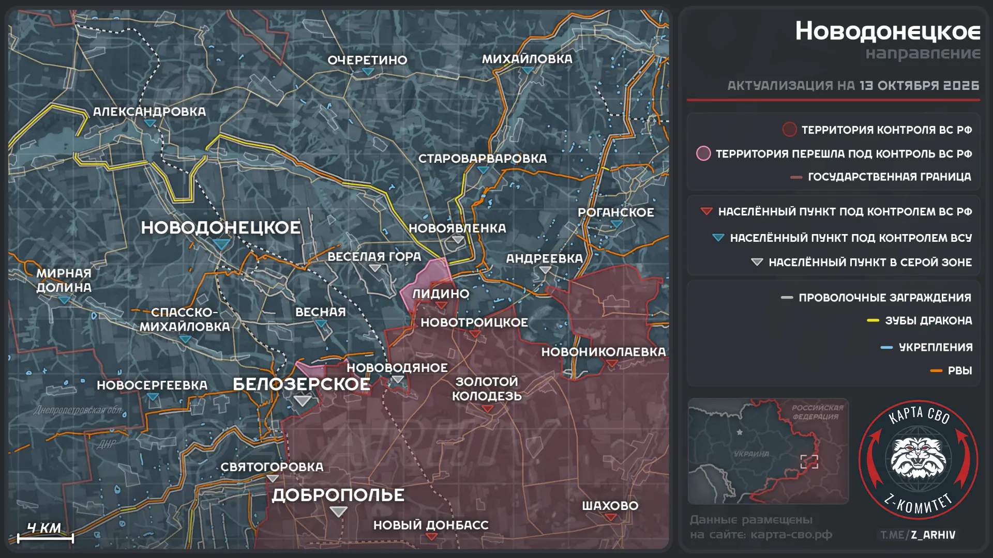
Task: Click the red marker under Шахово
Action: click(610, 517)
